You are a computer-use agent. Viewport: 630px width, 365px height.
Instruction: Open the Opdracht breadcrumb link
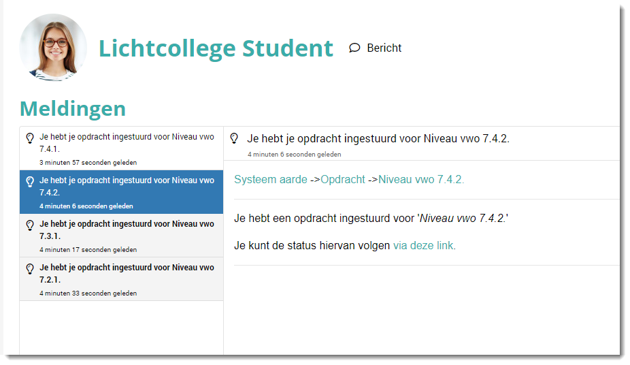pyautogui.click(x=343, y=180)
